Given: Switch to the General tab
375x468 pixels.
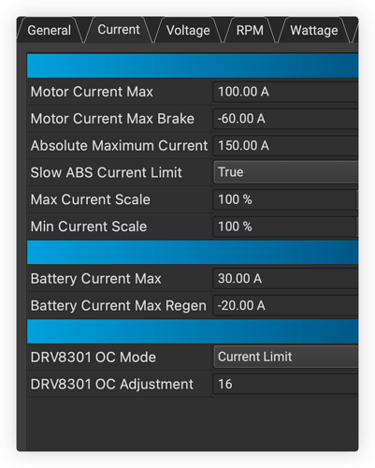Looking at the screenshot, I should click(49, 31).
